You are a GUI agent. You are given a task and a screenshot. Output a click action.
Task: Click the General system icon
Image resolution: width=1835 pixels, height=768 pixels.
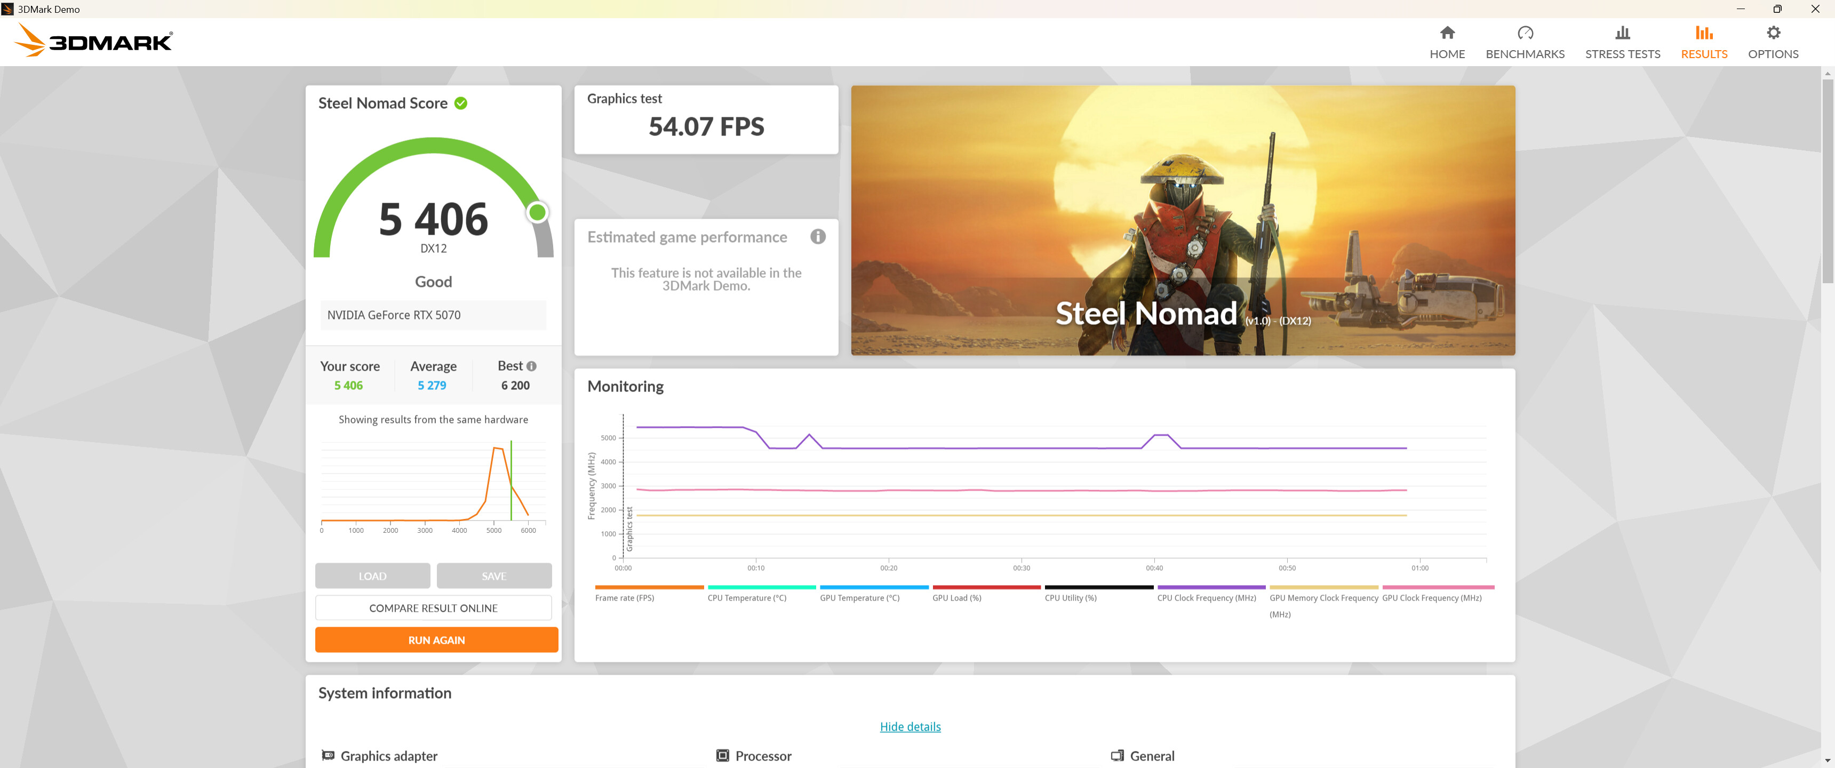point(1117,755)
